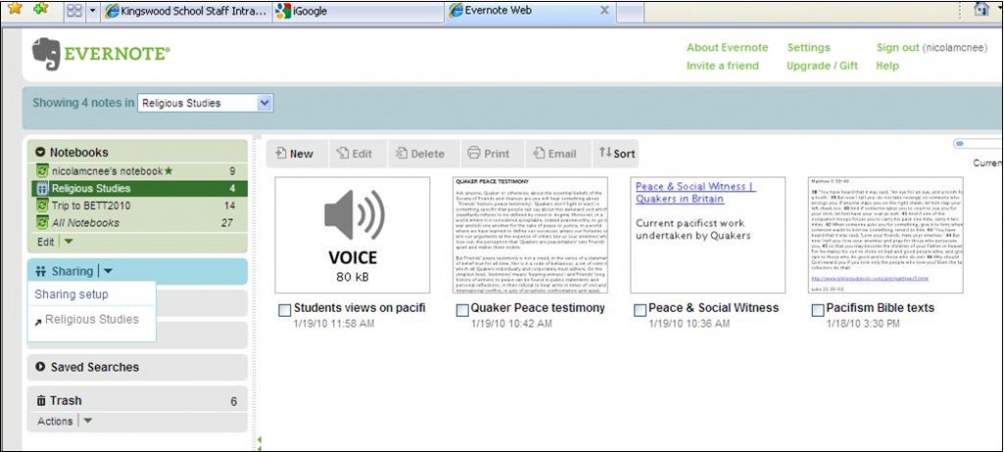This screenshot has height=452, width=1004.
Task: Open the Sharing dropdown arrow
Action: [x=108, y=272]
